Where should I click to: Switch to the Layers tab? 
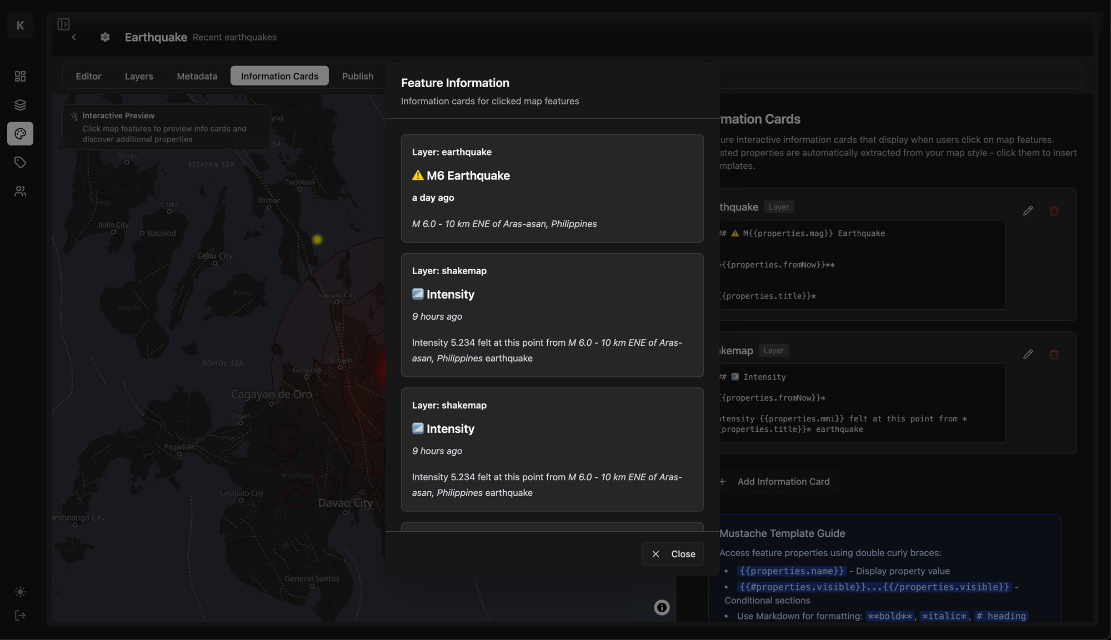[139, 76]
